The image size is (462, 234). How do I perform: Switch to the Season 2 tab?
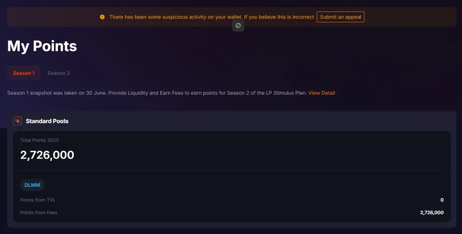(59, 73)
